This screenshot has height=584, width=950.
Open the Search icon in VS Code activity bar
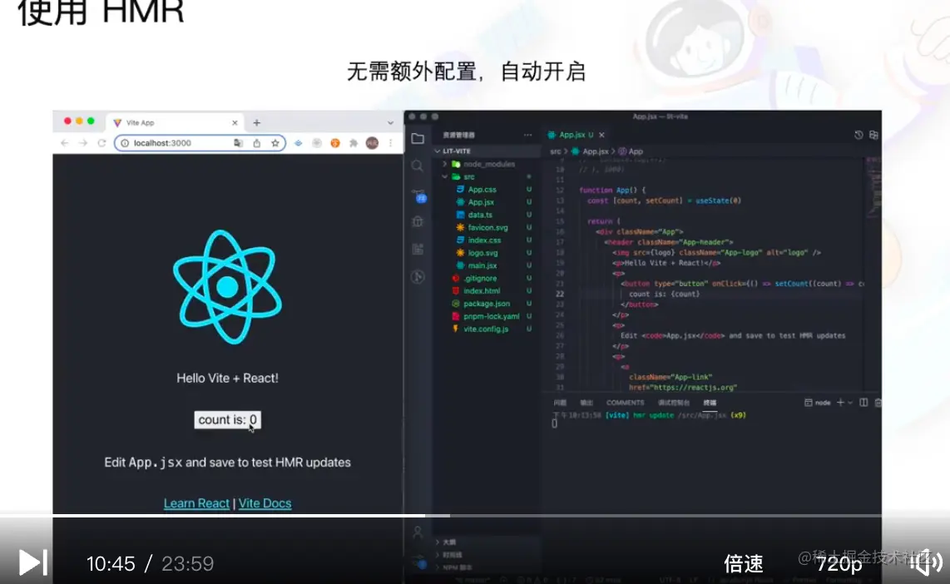coord(418,166)
